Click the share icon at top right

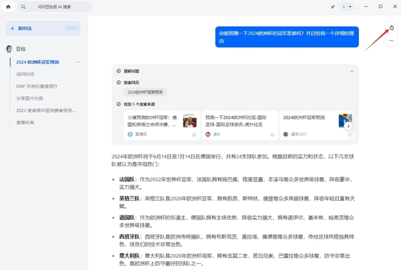tap(392, 28)
